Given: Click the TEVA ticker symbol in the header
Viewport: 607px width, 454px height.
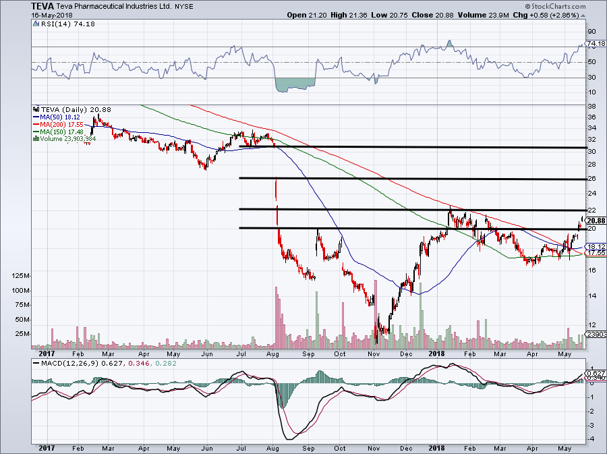Looking at the screenshot, I should (42, 6).
